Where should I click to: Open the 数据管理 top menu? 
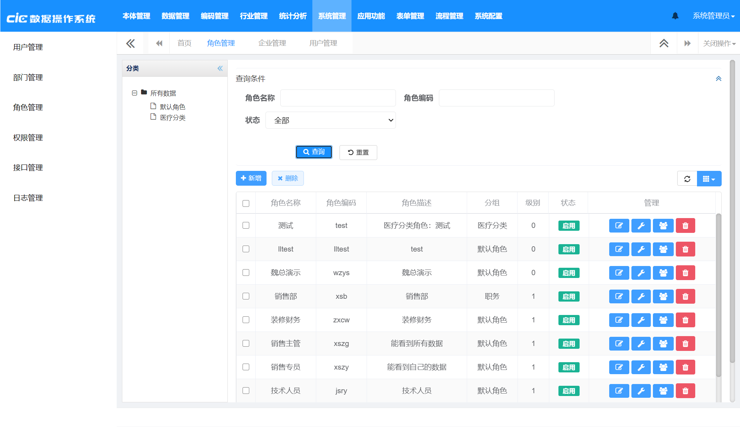175,16
